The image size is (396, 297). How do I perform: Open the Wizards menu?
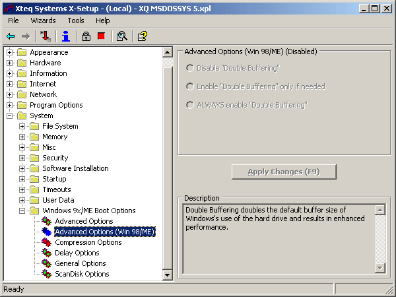tap(43, 20)
